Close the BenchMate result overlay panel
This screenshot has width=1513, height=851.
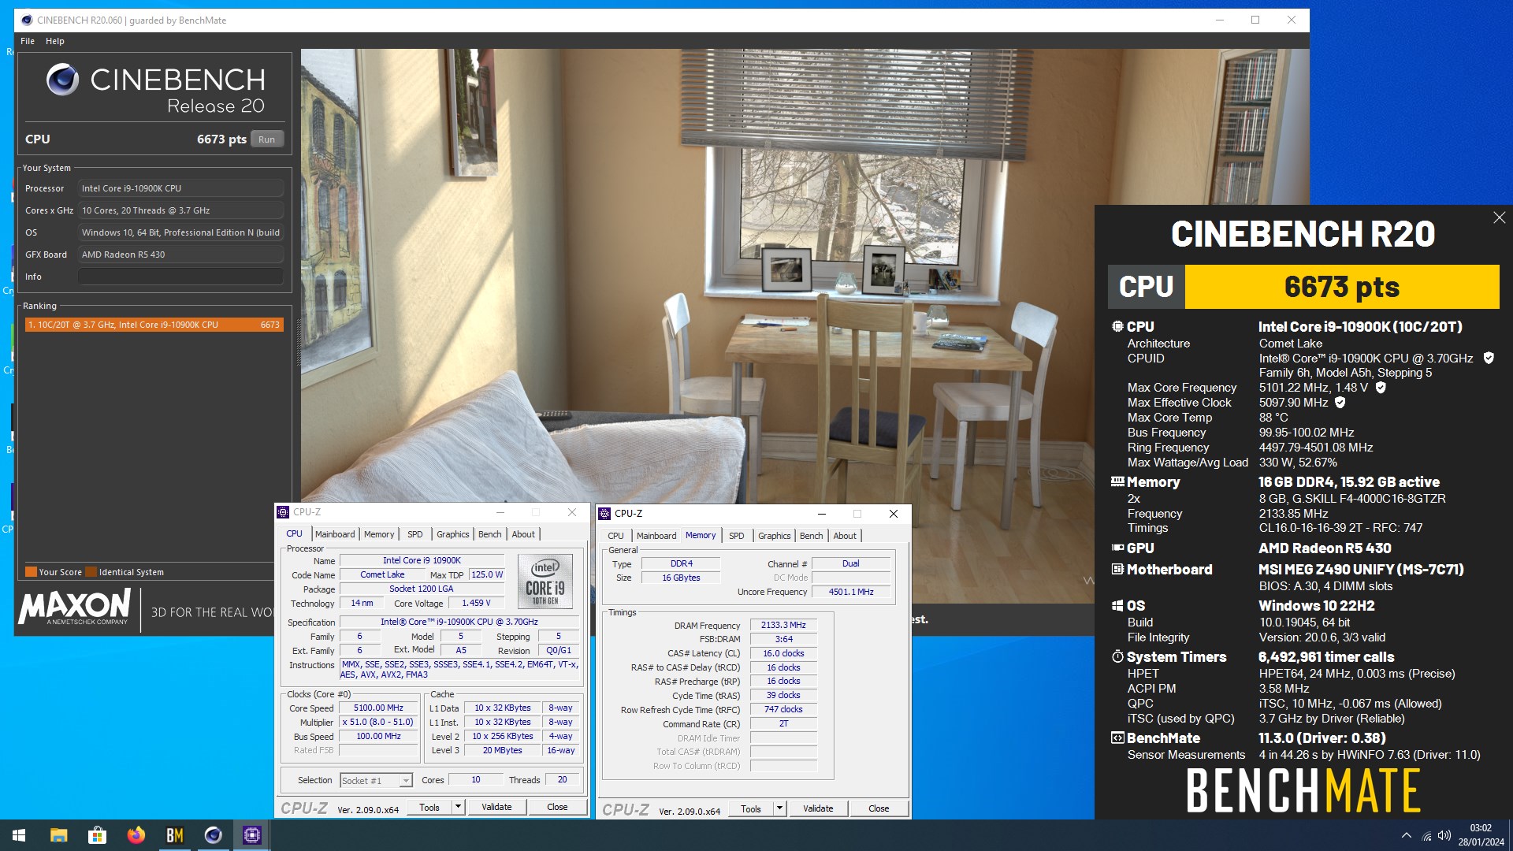(1499, 217)
